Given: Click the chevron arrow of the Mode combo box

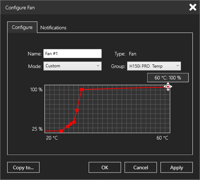Looking at the screenshot, I should tap(98, 66).
